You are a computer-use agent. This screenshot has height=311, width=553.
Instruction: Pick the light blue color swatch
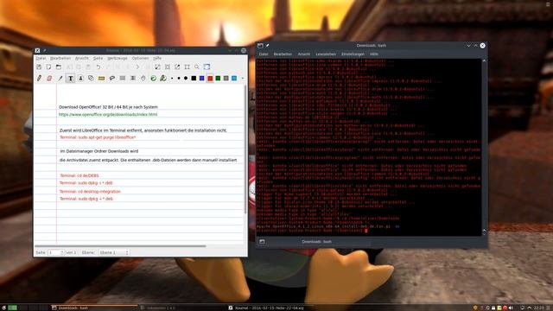coord(234,79)
